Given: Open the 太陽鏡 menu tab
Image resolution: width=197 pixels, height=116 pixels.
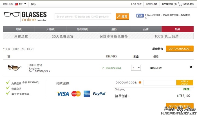Looking at the screenshot, I should point(50,29).
